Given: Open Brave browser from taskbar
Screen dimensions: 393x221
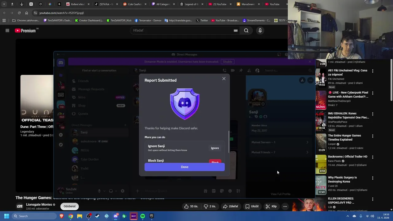Looking at the screenshot, I should (61, 216).
